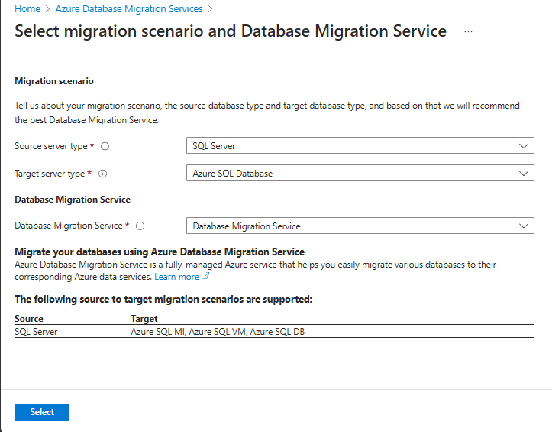Click the Target column header
Viewport: 552px width, 432px height.
click(x=144, y=318)
